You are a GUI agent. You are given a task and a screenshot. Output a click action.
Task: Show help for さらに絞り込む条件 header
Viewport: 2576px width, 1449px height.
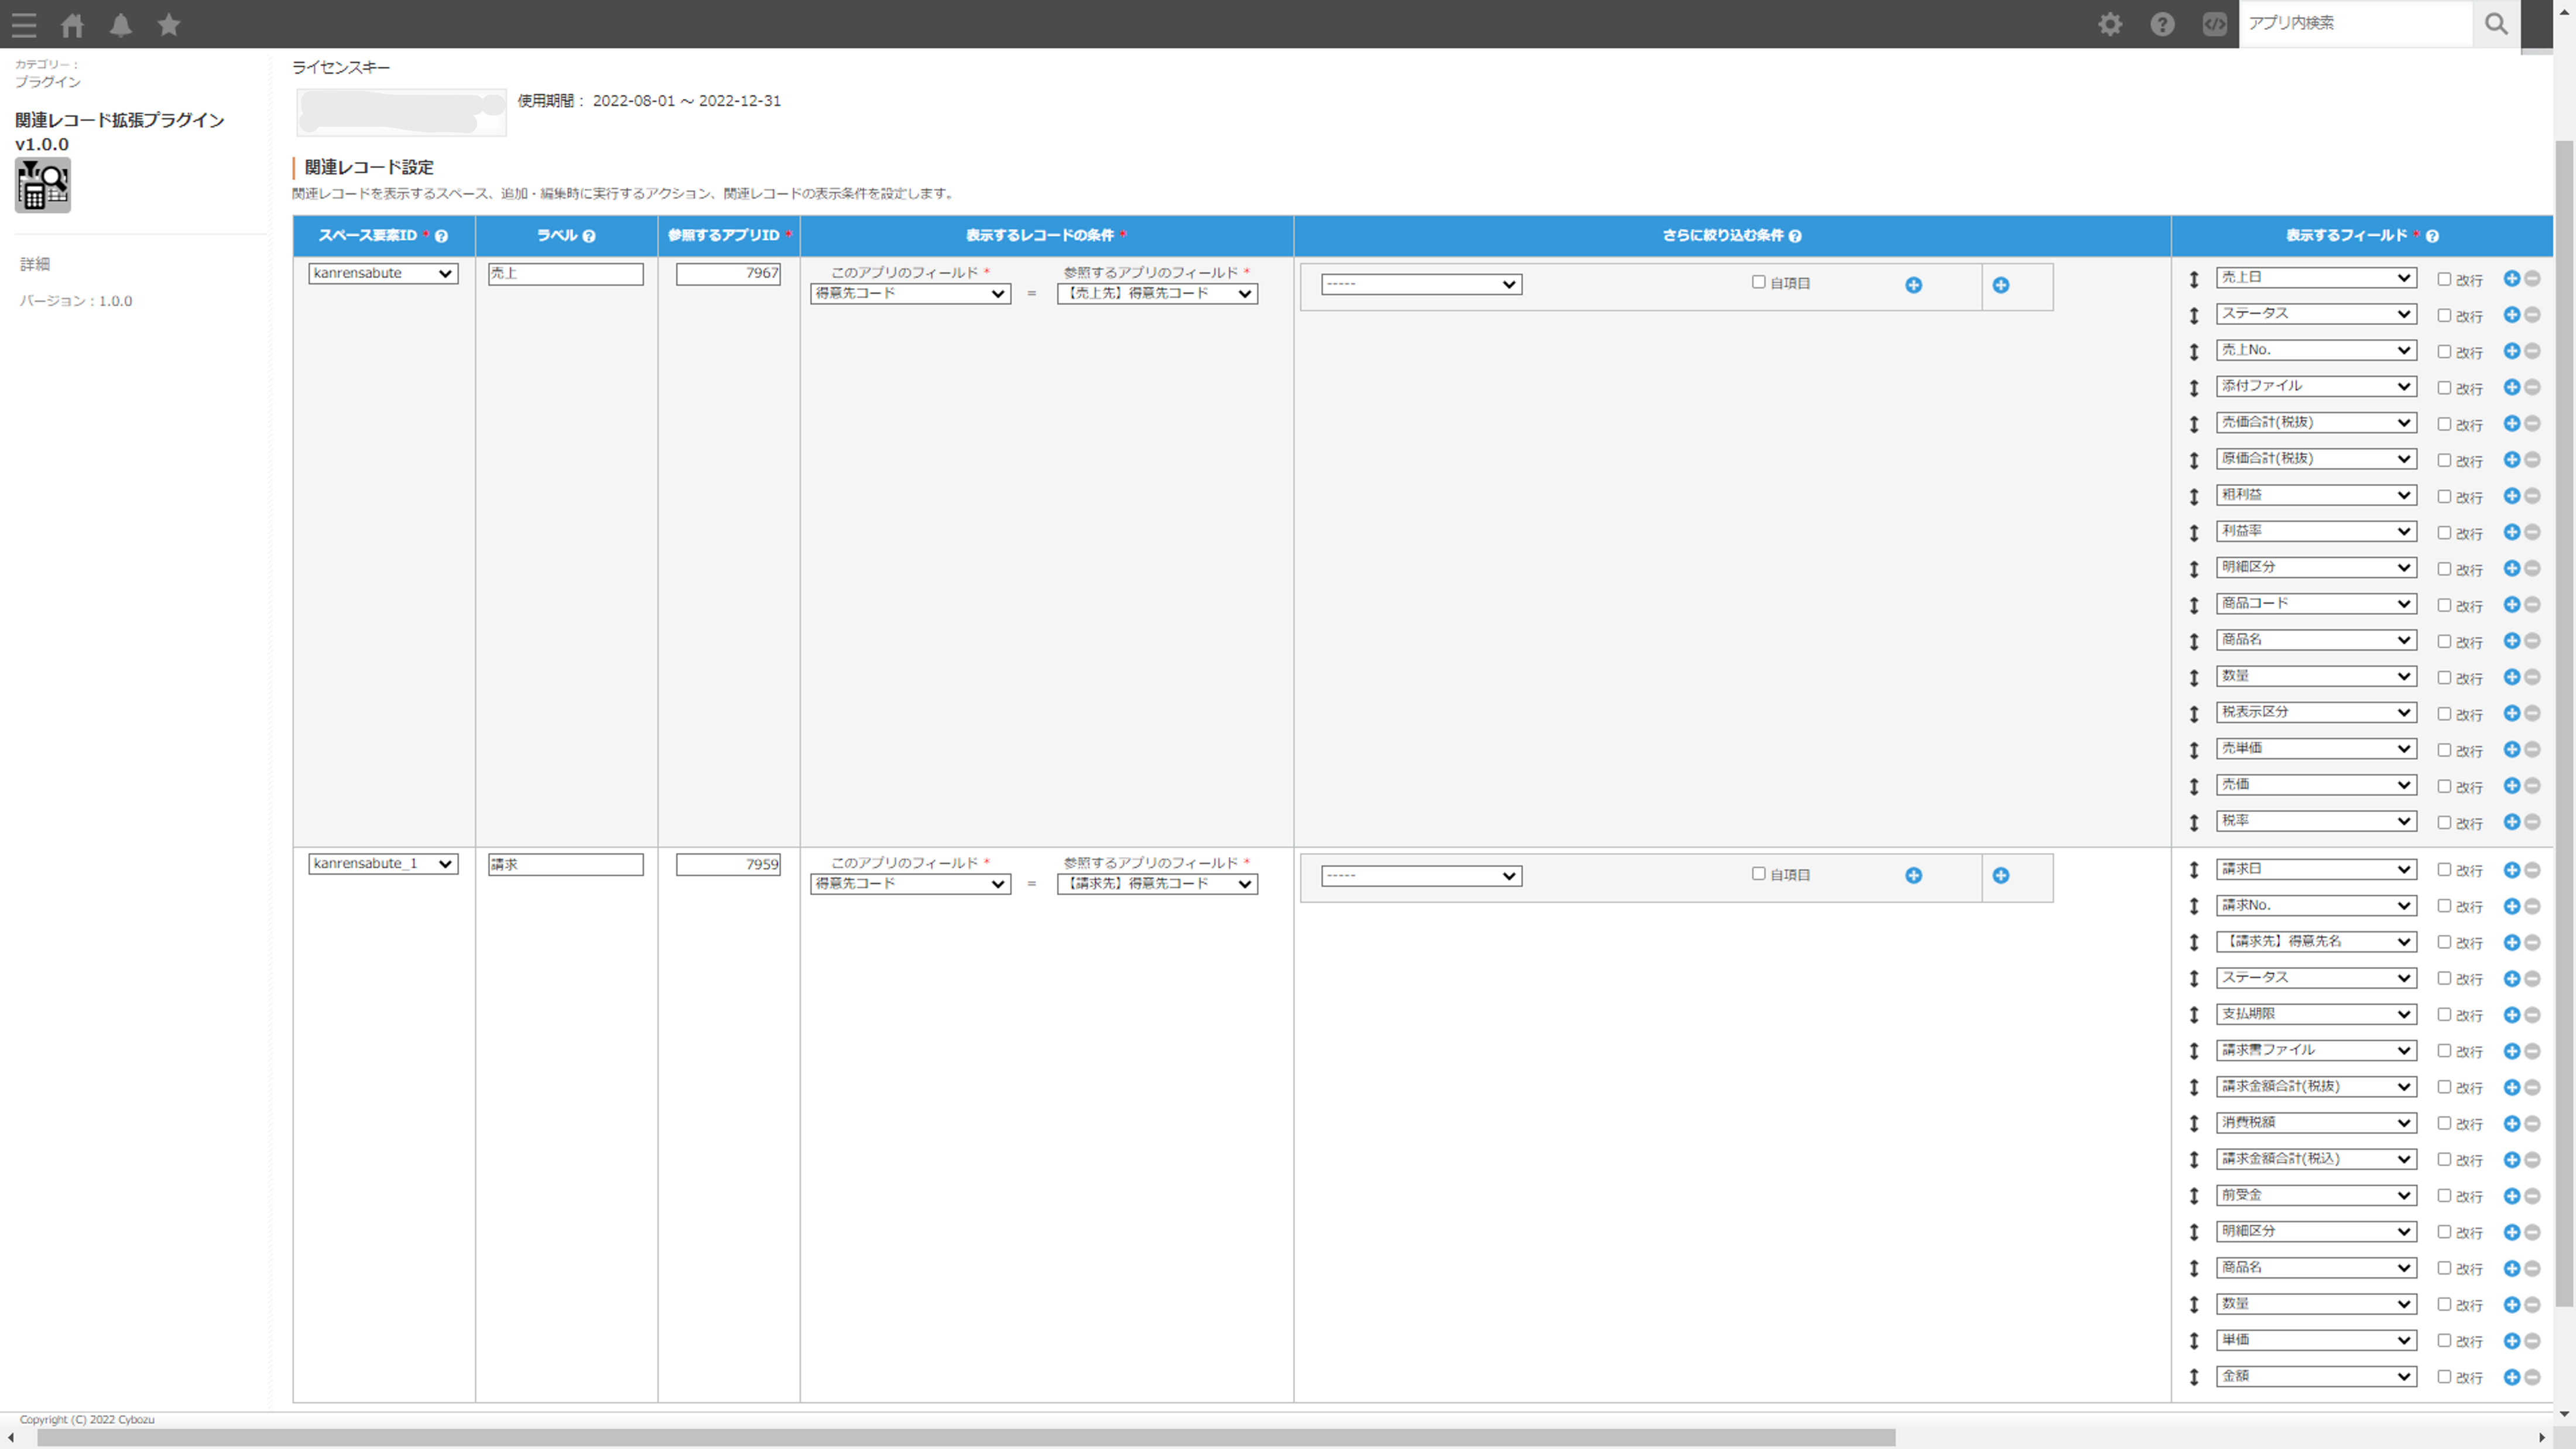(x=1795, y=236)
